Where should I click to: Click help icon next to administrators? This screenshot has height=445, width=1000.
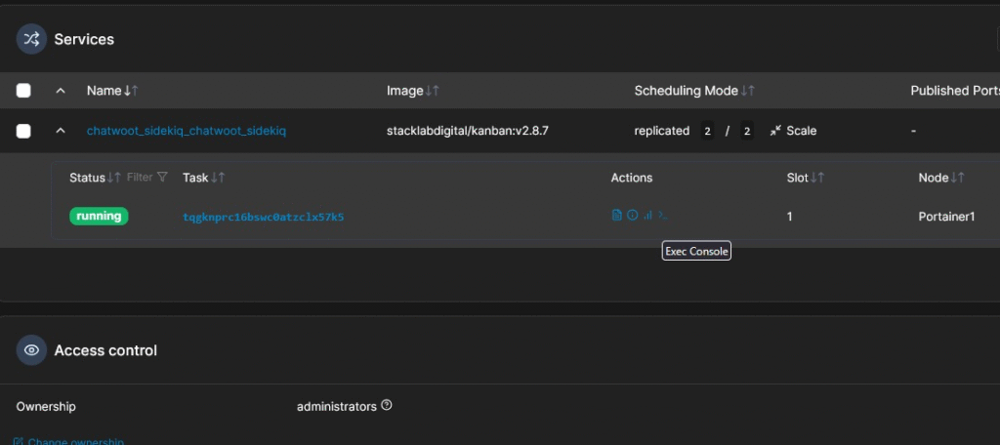(x=387, y=406)
